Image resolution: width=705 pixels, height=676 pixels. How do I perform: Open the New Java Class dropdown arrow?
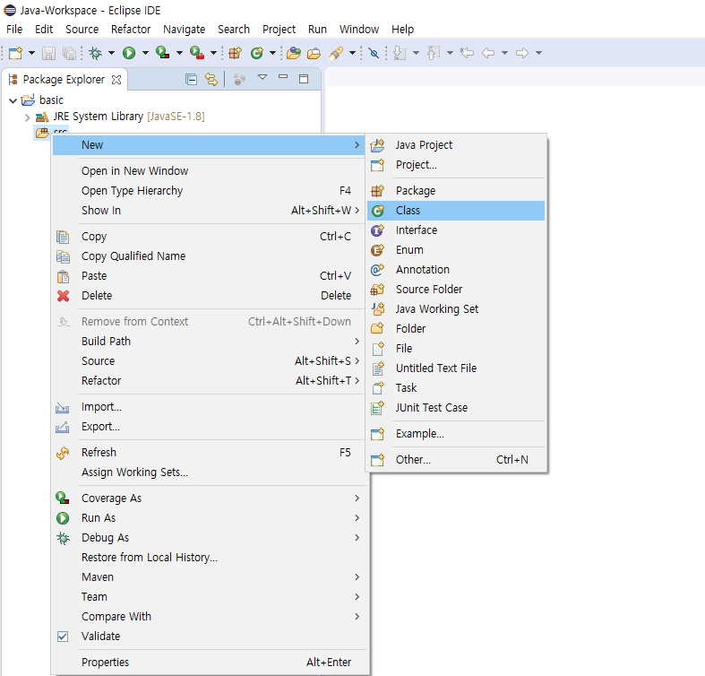[x=272, y=53]
